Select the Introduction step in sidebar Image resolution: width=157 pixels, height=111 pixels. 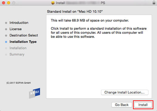coord(19,23)
